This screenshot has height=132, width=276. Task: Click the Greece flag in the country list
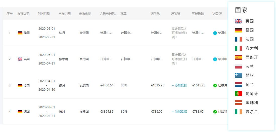(239, 75)
